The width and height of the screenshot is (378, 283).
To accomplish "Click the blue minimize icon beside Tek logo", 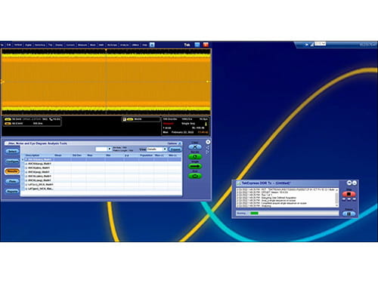I will 197,45.
